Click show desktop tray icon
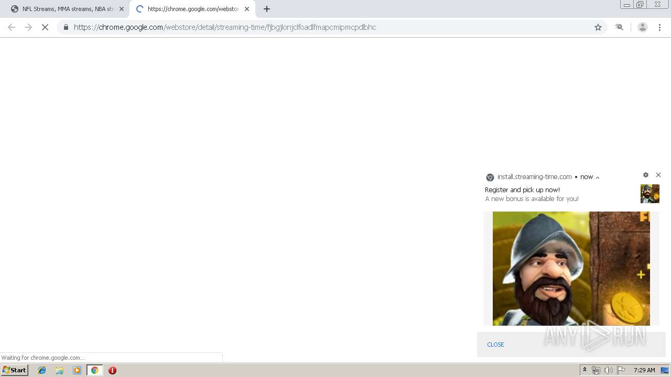This screenshot has width=671, height=377. point(665,370)
